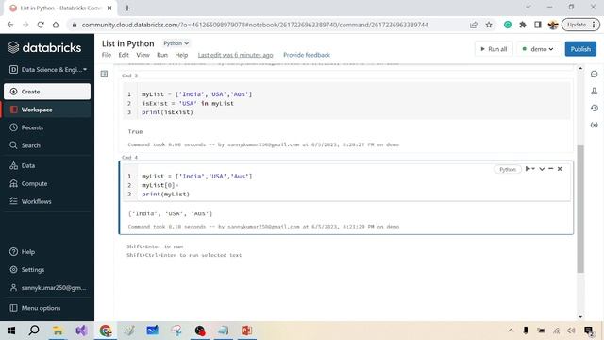Click the notebook vertical scrollbar

tap(580, 209)
